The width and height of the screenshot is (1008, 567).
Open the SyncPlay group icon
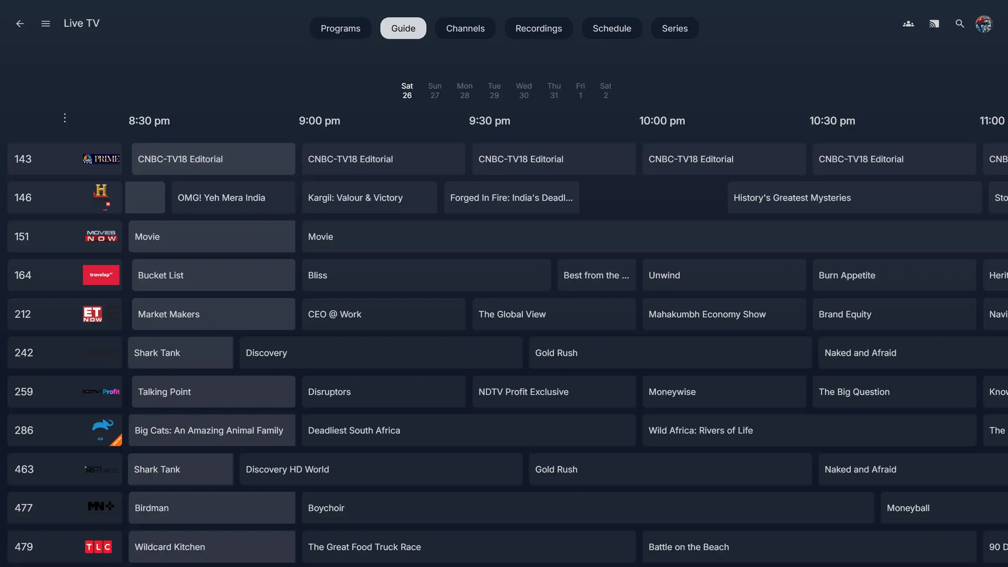click(908, 24)
